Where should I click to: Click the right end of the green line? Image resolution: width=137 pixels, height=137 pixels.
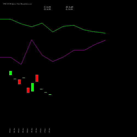(x=105, y=33)
